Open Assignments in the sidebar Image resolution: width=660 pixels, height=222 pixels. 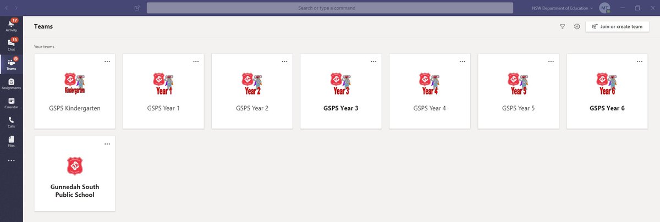tap(11, 84)
